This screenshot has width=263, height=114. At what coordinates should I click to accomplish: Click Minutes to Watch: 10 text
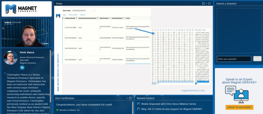click(69, 110)
